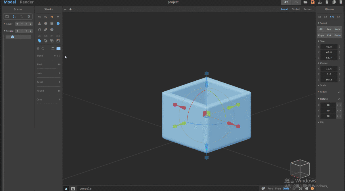Image resolution: width=345 pixels, height=191 pixels.
Task: Select the capsule primitive shape icon
Action: coord(46,30)
